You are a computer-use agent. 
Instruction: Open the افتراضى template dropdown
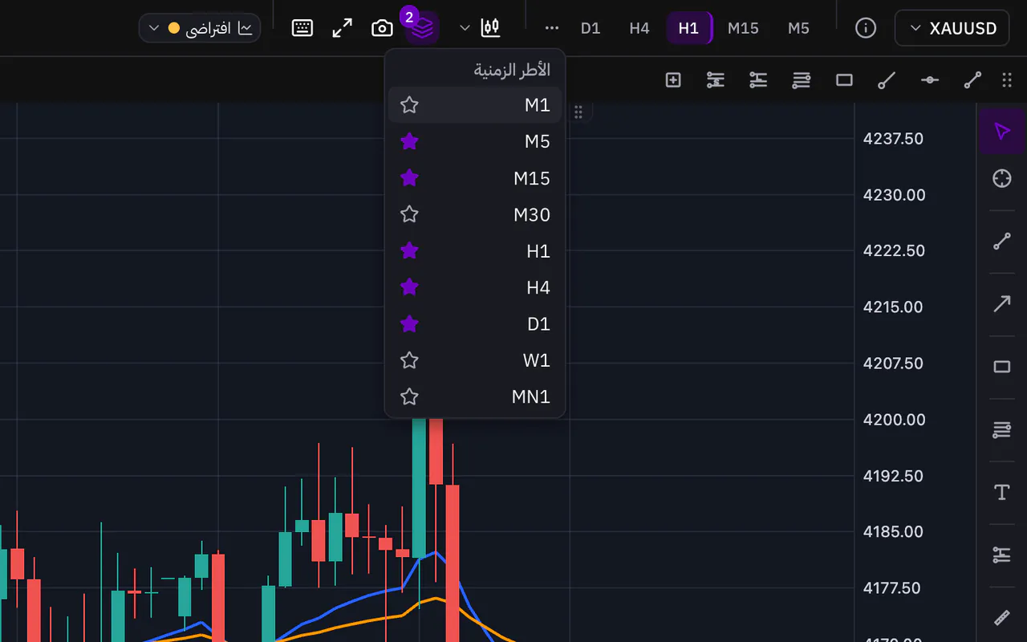200,28
